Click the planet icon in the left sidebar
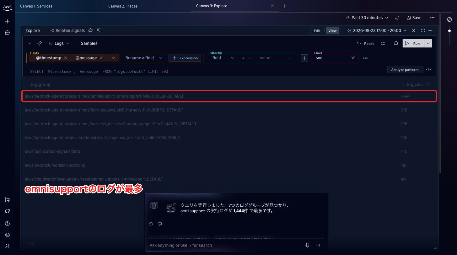This screenshot has height=255, width=457. [8, 211]
